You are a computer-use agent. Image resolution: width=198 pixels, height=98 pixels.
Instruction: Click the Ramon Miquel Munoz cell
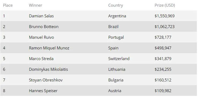point(49,48)
